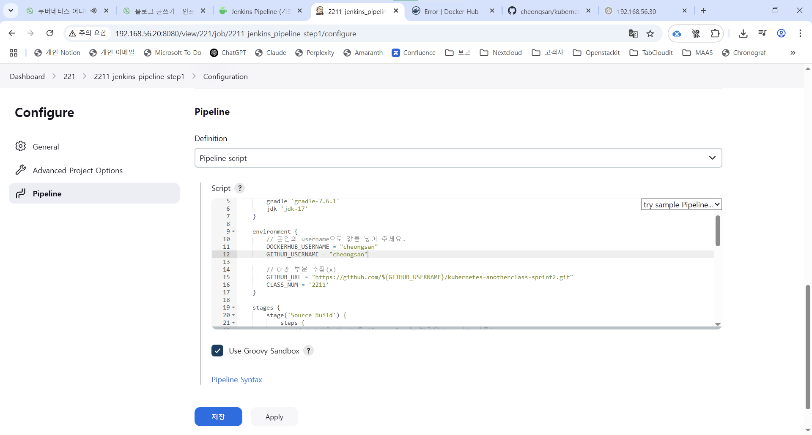Switch to the Error | Docker Hub tab

[x=451, y=11]
